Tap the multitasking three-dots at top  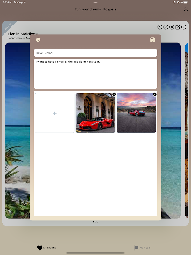[x=95, y=2]
